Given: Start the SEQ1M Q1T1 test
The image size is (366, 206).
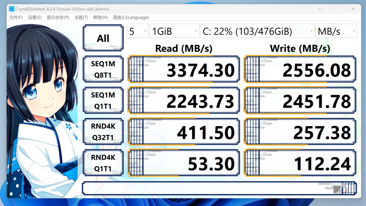Looking at the screenshot, I should pyautogui.click(x=103, y=100).
